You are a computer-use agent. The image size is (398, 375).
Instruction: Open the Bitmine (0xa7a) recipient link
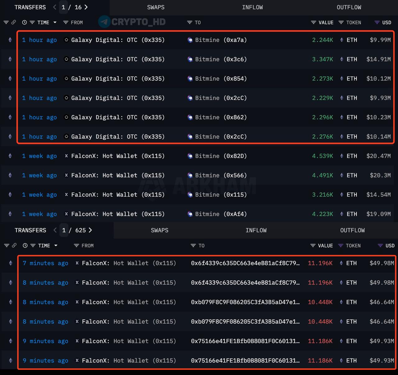[x=221, y=40]
